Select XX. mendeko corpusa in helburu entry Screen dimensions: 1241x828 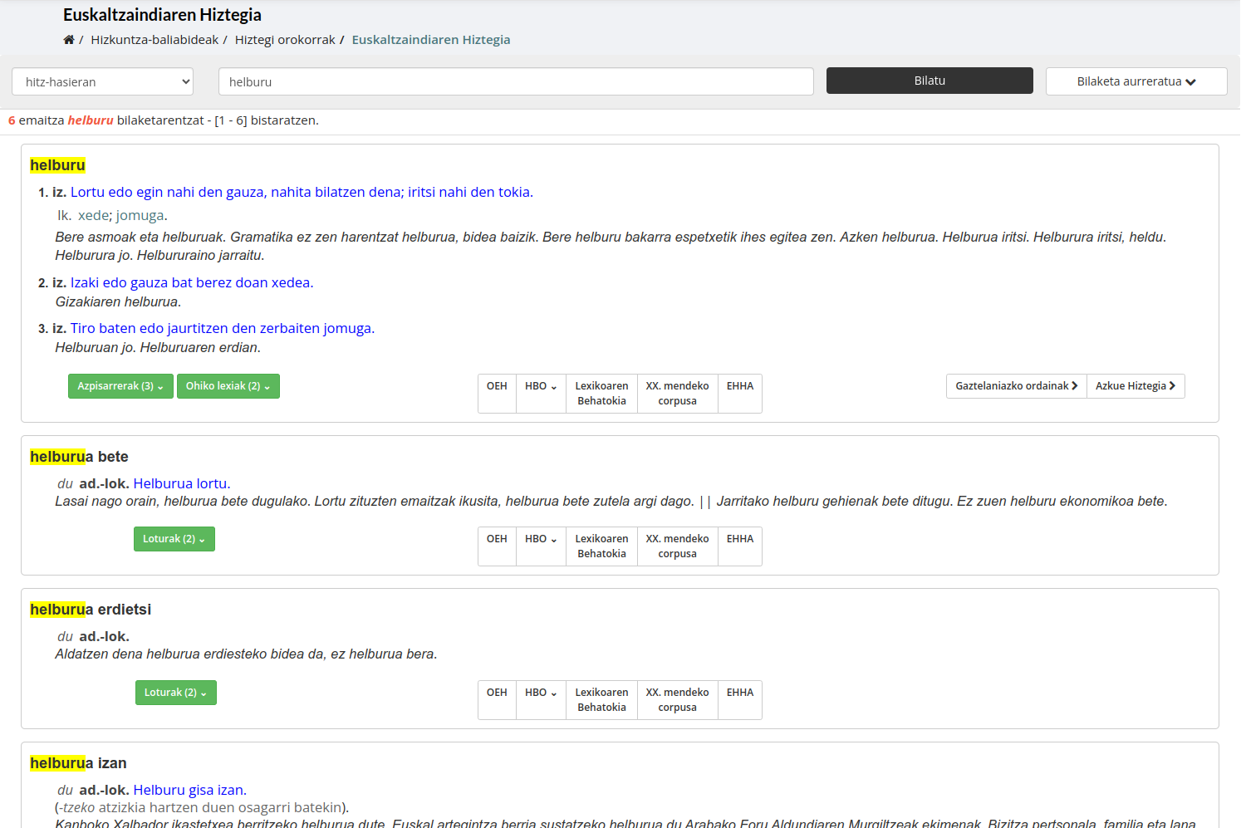click(677, 394)
